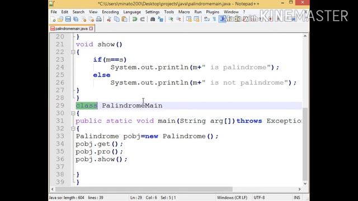The width and height of the screenshot is (358, 201).
Task: Open the Language menu
Action: click(x=132, y=12)
